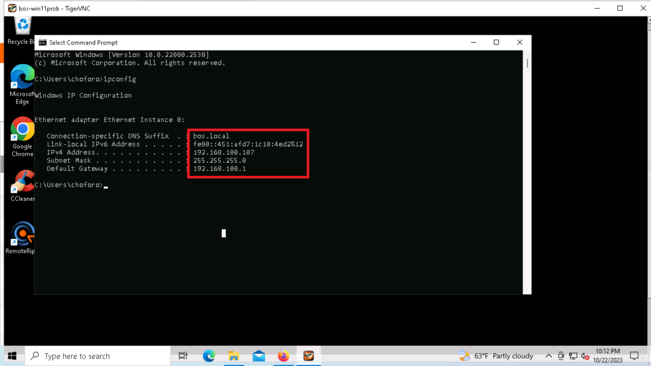Click the Command Prompt vertical scrollbar thumb
This screenshot has width=651, height=366.
pyautogui.click(x=527, y=64)
